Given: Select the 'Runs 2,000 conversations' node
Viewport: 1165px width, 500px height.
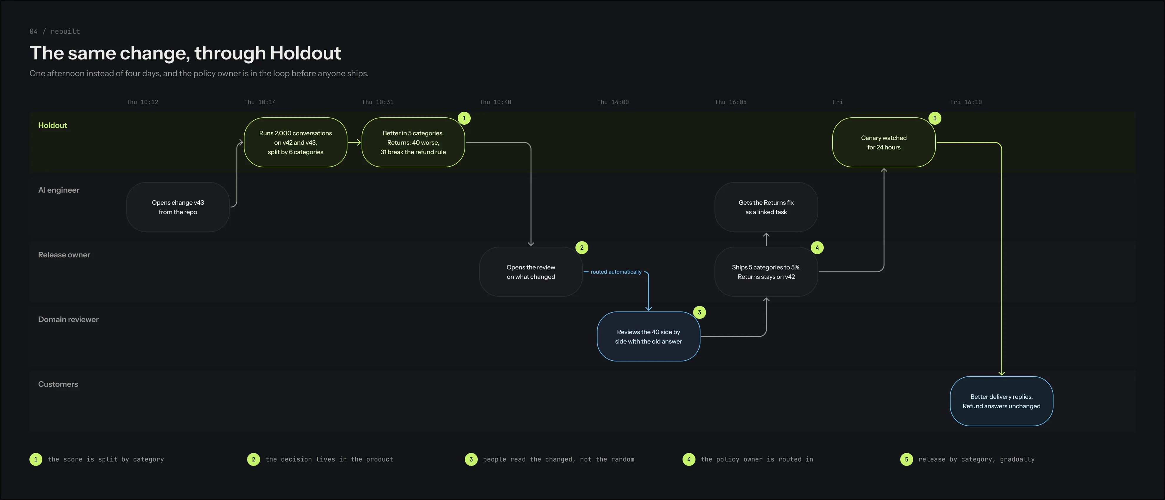Looking at the screenshot, I should point(295,142).
